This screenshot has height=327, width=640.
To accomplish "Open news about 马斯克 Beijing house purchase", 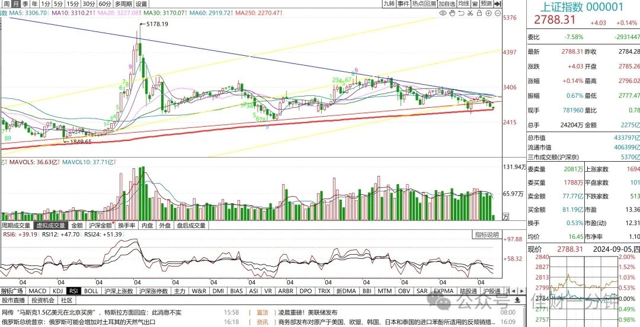I will (91, 312).
